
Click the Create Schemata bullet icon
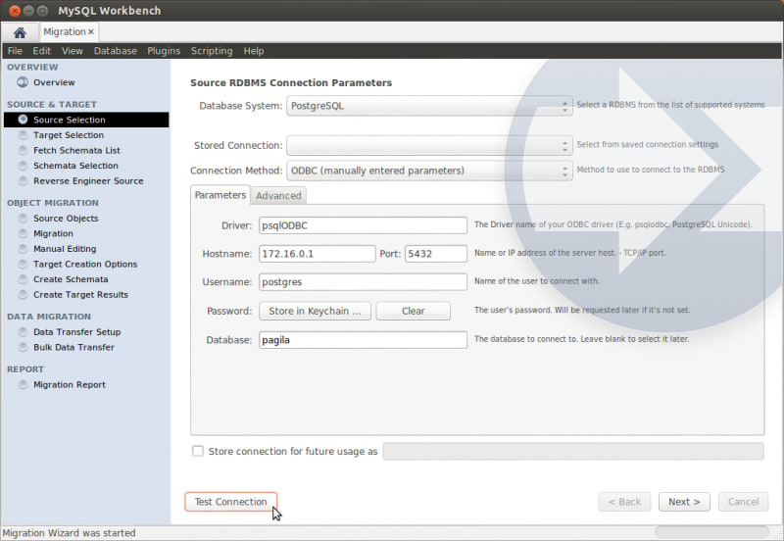(23, 279)
